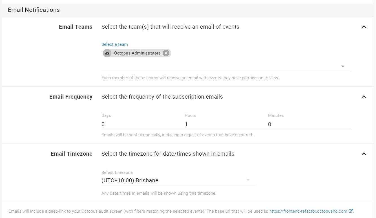Click the Hours input field
Viewport: 376px width, 218px height.
click(x=226, y=124)
